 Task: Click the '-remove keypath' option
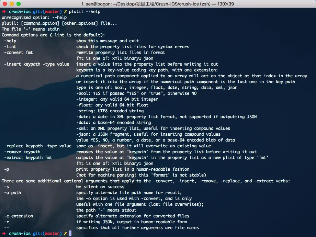coord(22,152)
